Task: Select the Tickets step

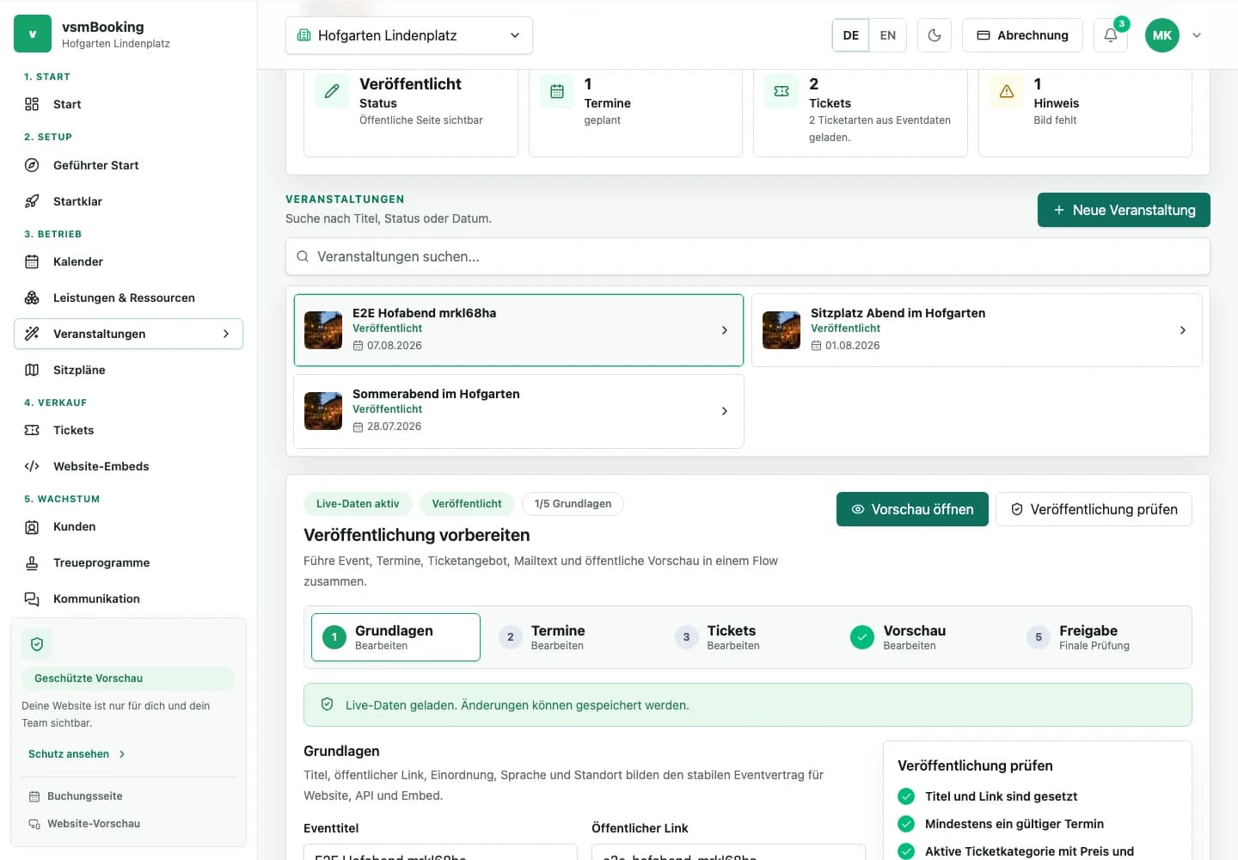Action: pyautogui.click(x=748, y=637)
